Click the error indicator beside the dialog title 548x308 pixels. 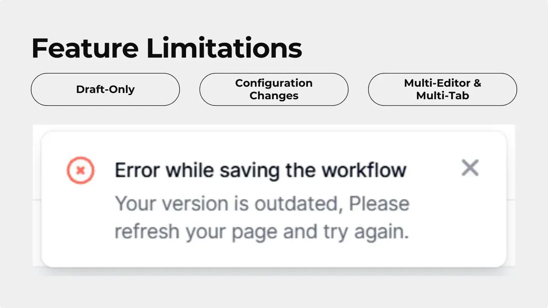point(80,170)
